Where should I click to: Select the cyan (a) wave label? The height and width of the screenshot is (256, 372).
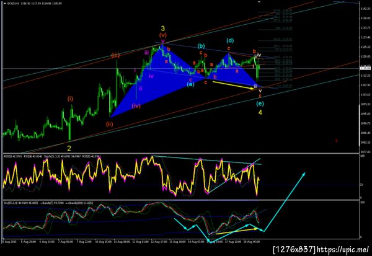190,84
